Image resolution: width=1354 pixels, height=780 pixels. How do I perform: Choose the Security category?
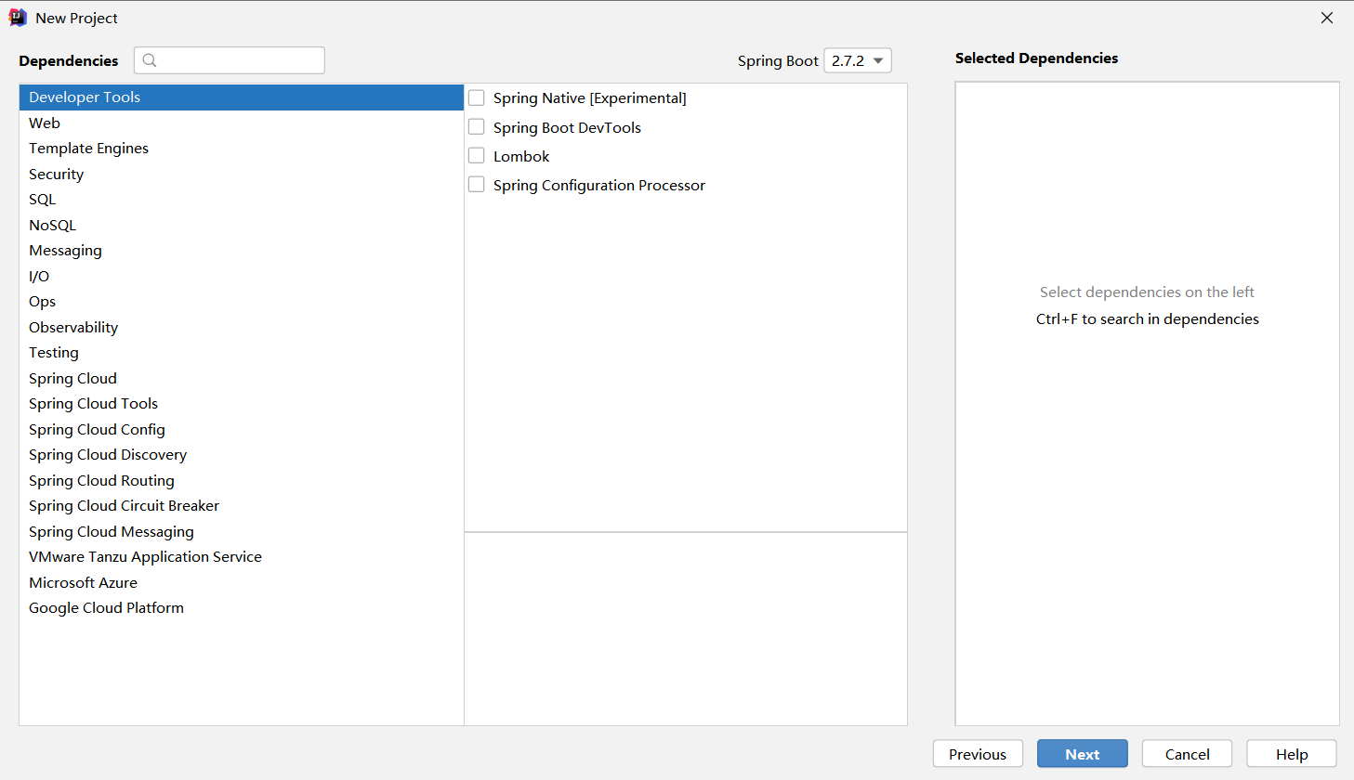point(242,174)
